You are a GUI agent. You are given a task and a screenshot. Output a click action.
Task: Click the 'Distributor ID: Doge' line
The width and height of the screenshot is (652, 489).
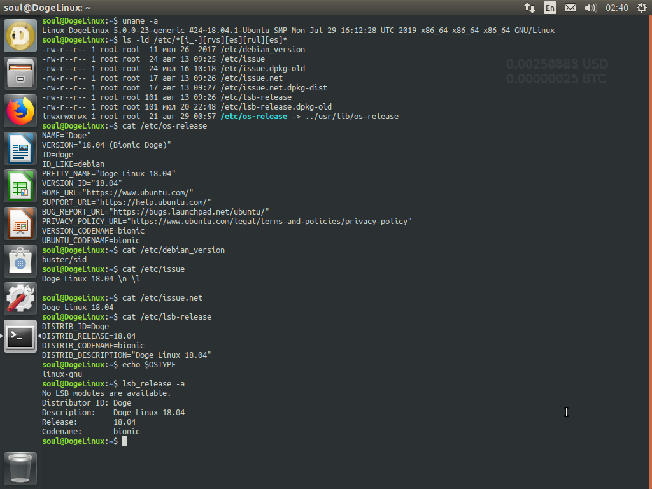(x=87, y=403)
